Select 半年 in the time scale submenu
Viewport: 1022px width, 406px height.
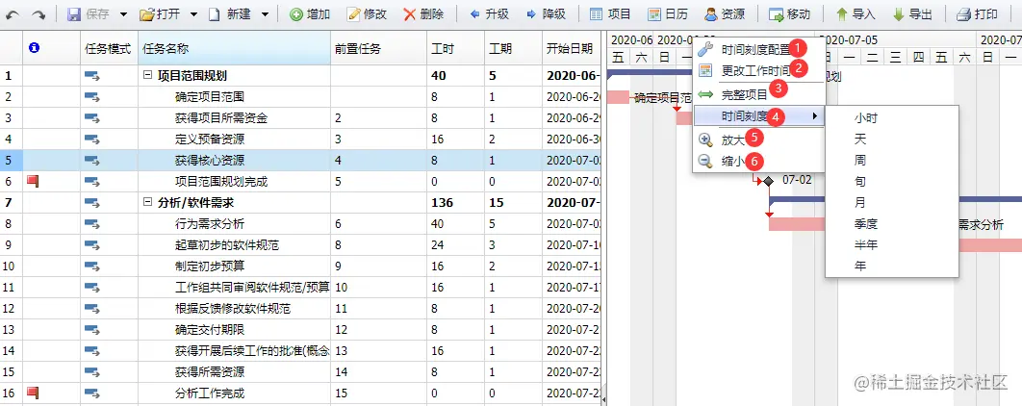click(892, 245)
